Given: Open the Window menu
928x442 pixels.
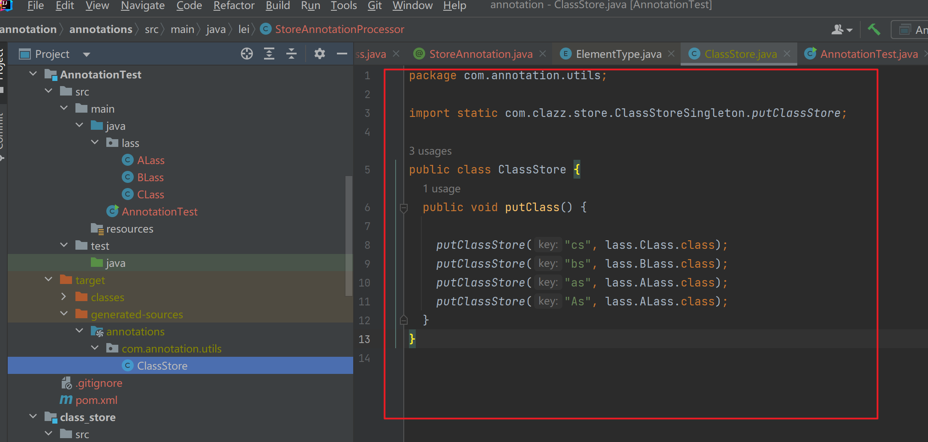Looking at the screenshot, I should 412,6.
